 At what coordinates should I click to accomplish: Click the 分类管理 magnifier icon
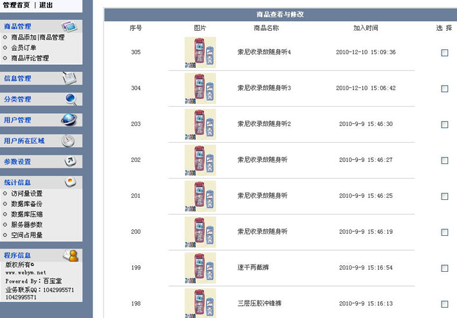[71, 99]
